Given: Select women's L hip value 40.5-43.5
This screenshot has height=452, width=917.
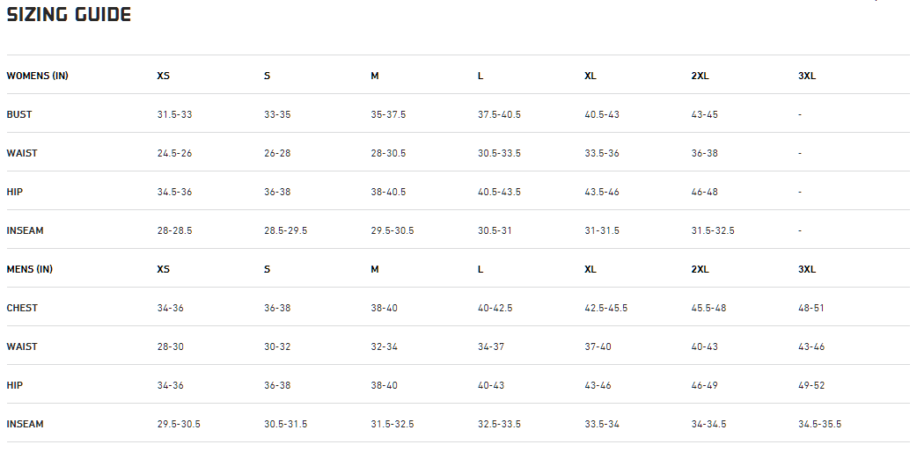Looking at the screenshot, I should click(499, 192).
